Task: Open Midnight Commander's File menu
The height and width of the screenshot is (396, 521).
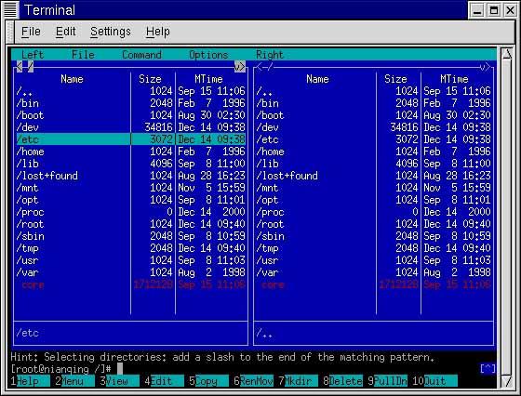Action: coord(83,55)
